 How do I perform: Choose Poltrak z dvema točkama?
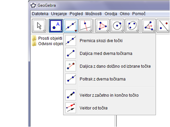tap(110, 79)
